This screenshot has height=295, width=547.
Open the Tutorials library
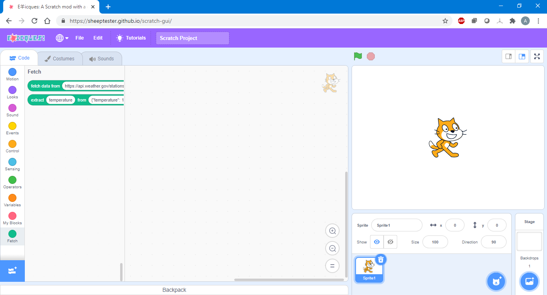click(x=131, y=38)
